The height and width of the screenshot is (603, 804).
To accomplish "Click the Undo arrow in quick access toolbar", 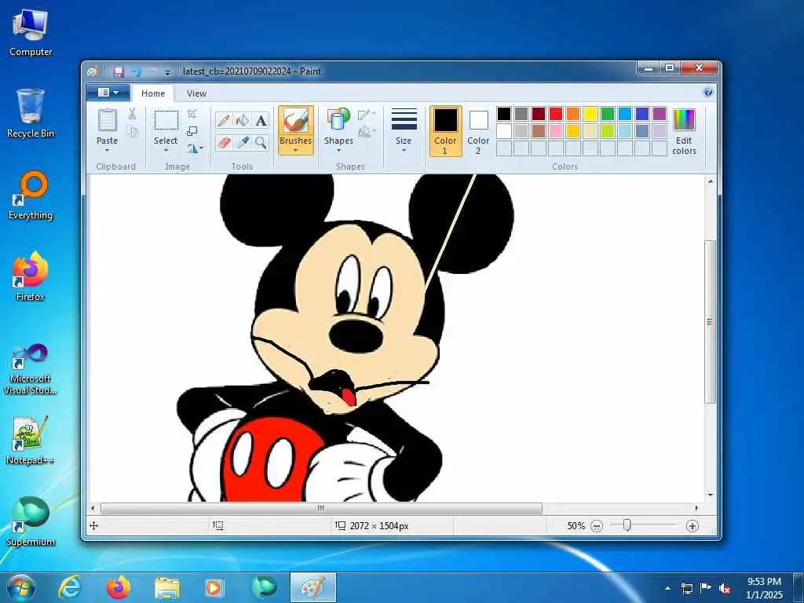I will coord(135,71).
